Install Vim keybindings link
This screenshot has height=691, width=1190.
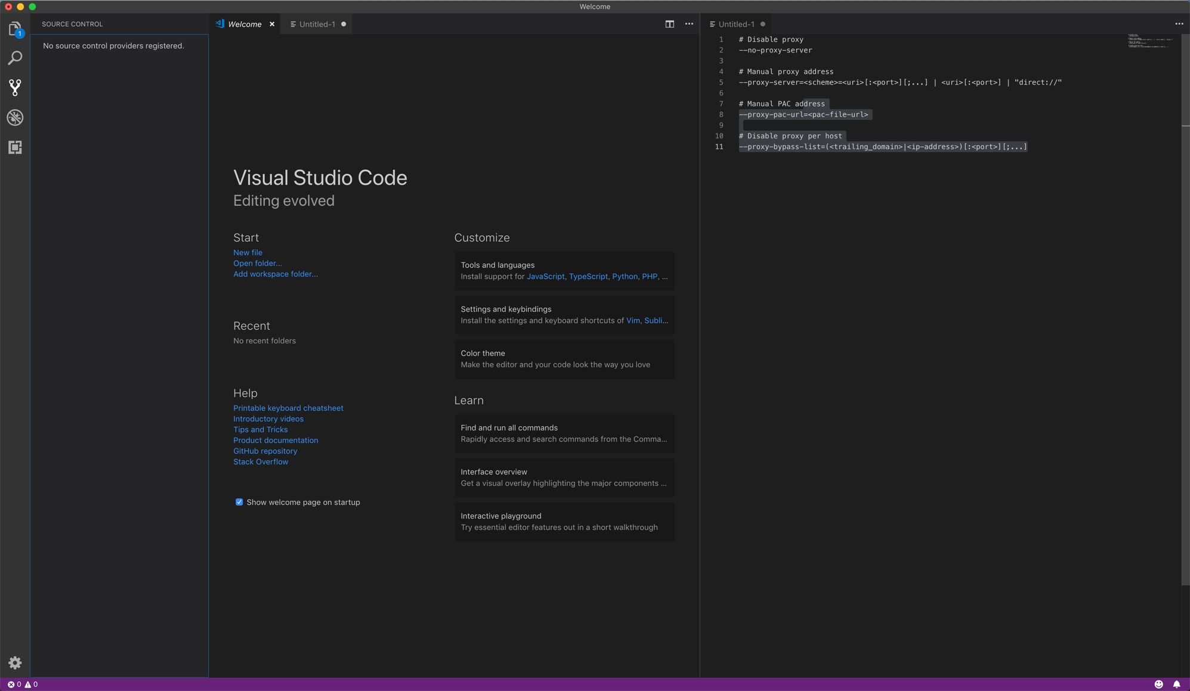click(x=633, y=320)
